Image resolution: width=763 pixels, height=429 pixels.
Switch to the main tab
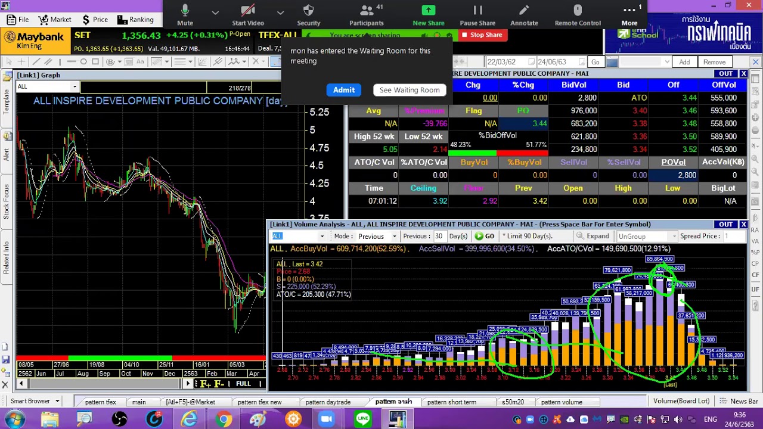coord(139,402)
